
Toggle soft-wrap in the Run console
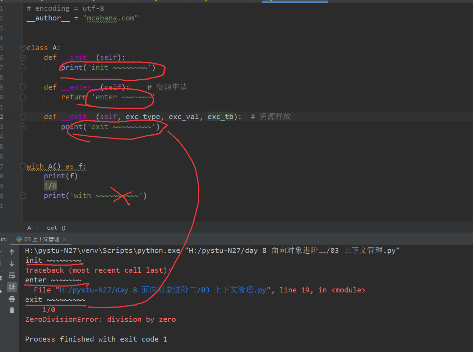tap(12, 276)
